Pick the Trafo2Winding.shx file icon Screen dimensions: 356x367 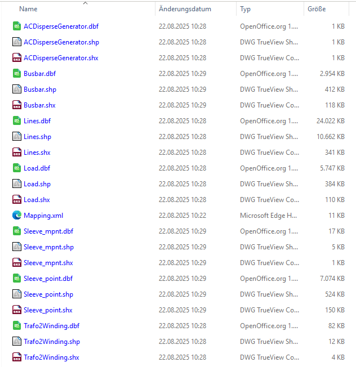17,357
